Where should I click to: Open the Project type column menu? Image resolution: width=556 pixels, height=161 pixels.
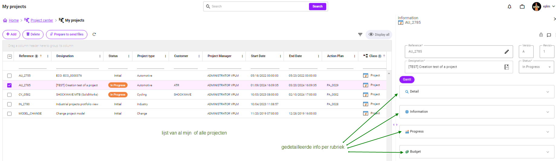[x=165, y=56]
